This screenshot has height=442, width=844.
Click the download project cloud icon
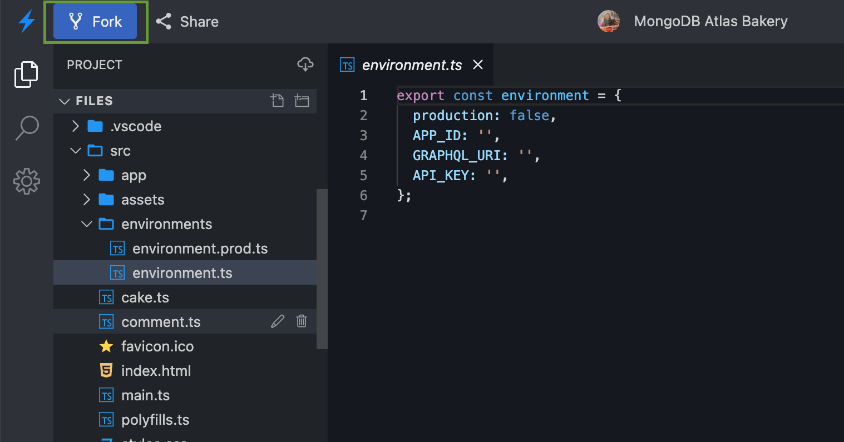point(305,64)
